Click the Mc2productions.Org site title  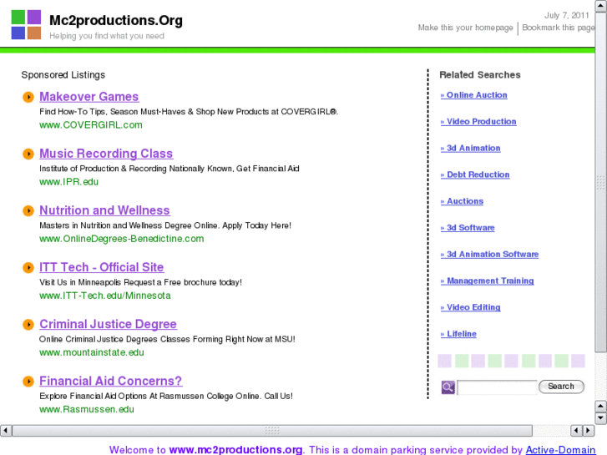tap(116, 20)
